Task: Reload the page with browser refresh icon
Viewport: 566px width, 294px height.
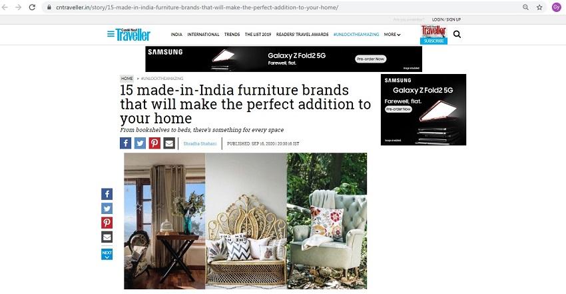Action: (32, 7)
